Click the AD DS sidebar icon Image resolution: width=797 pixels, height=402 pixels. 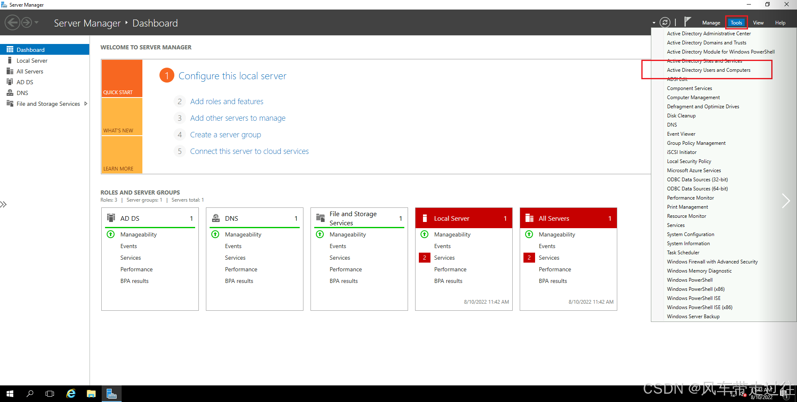coord(10,82)
